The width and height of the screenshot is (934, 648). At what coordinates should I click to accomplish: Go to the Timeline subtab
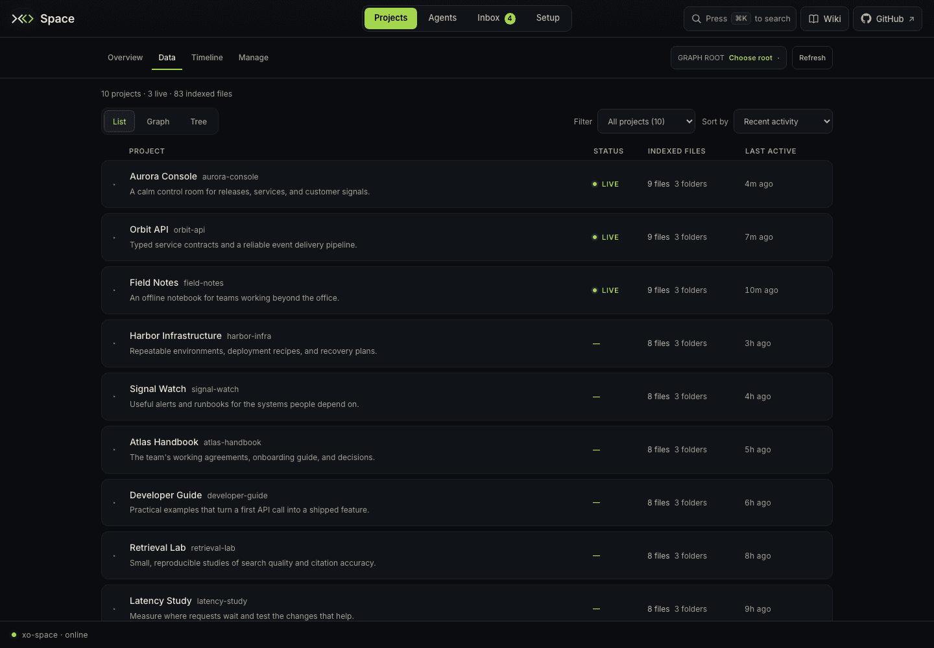207,58
